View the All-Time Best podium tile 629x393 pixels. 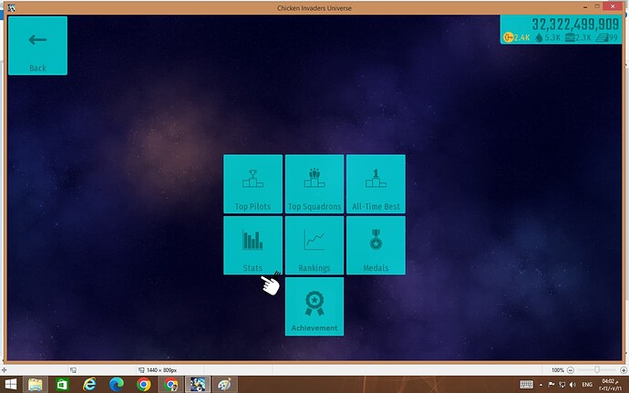[376, 184]
